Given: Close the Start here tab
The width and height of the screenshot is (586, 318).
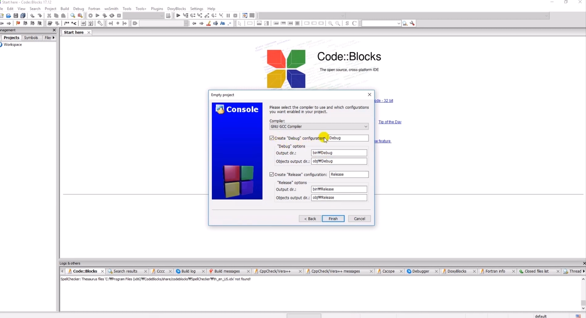Looking at the screenshot, I should click(x=89, y=33).
